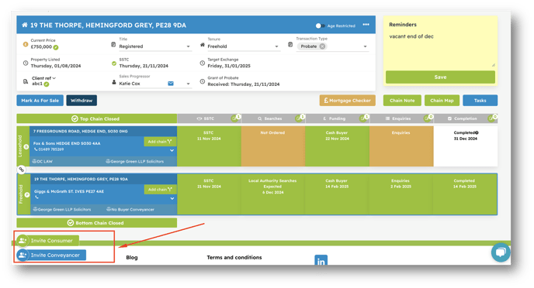Click the orange Not Ordered searches cell
This screenshot has width=534, height=288.
[x=272, y=146]
